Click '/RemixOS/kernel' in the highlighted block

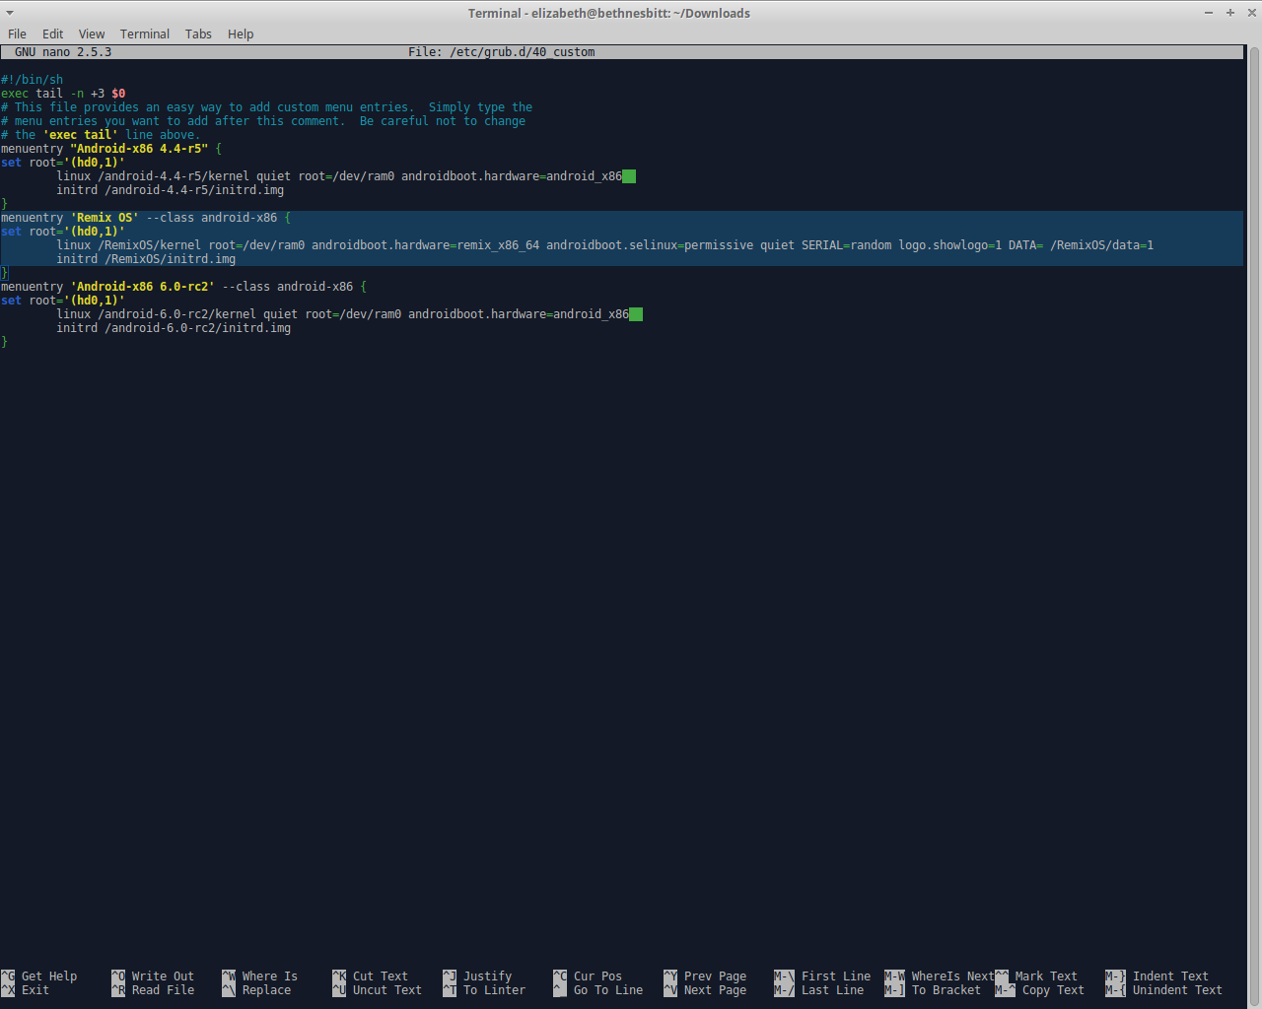(x=149, y=245)
